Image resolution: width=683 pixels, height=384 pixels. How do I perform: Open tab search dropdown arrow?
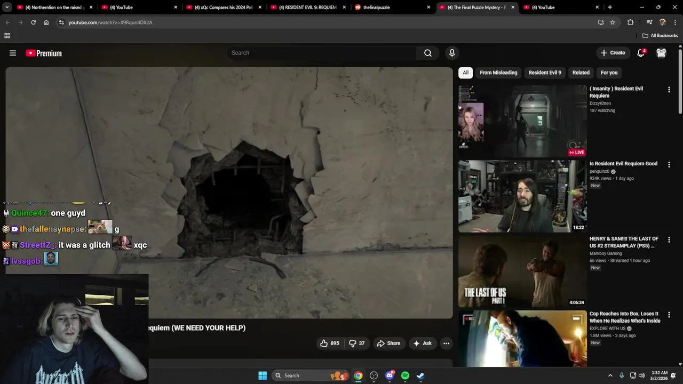tap(7, 7)
